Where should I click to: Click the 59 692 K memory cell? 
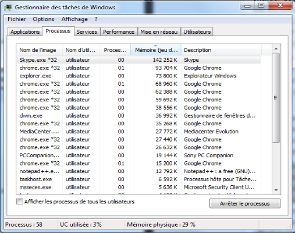click(x=166, y=100)
